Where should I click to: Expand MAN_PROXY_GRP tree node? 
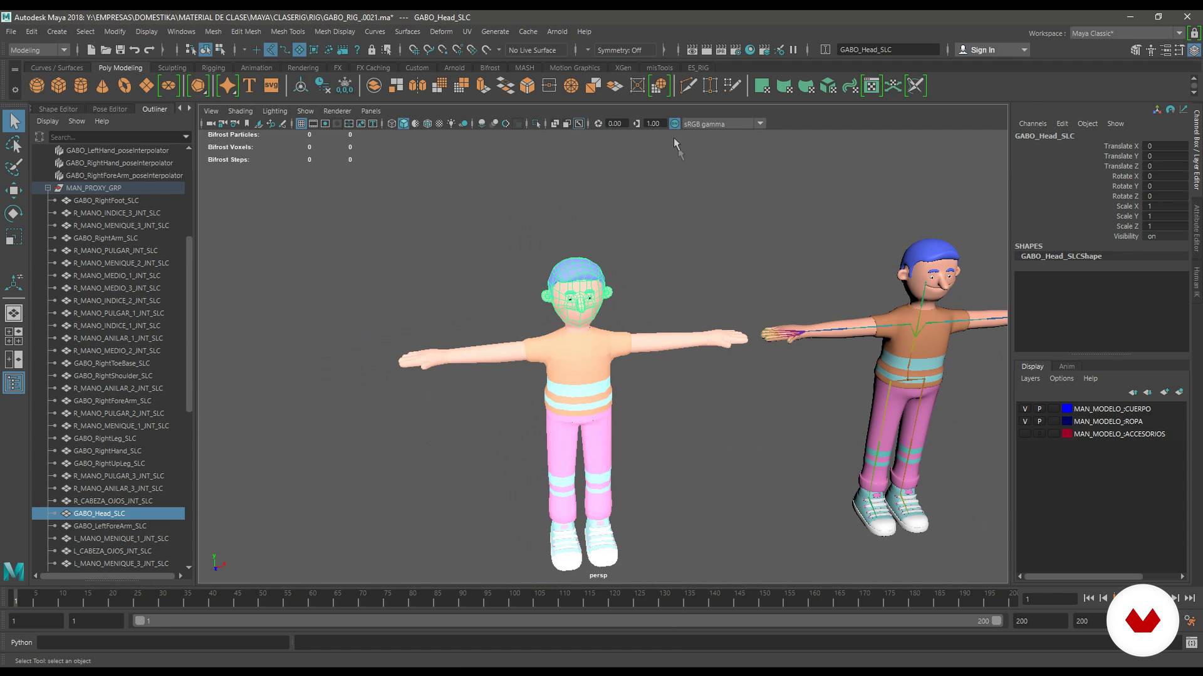(x=46, y=187)
